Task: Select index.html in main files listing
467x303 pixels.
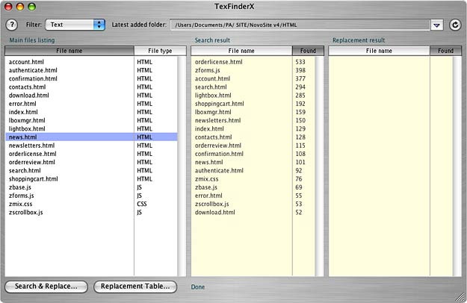Action: [x=23, y=112]
